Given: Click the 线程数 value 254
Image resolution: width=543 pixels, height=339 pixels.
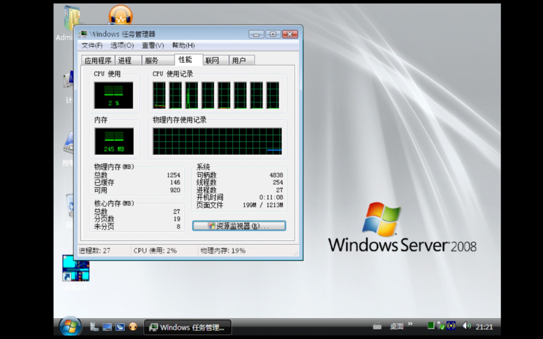Looking at the screenshot, I should (278, 182).
